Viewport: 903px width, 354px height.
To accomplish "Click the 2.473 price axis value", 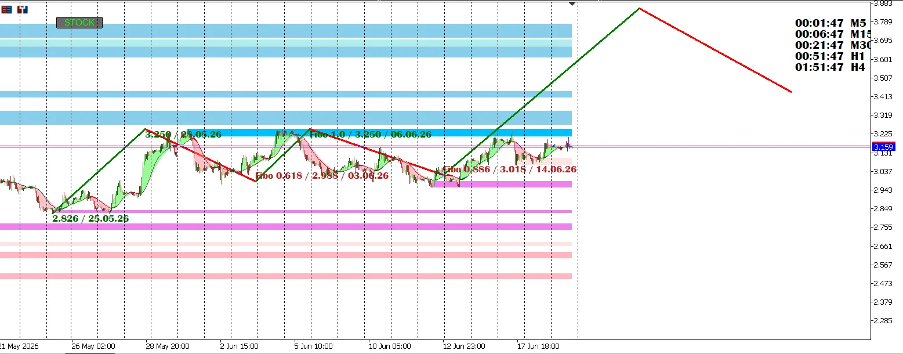I will click(x=883, y=283).
